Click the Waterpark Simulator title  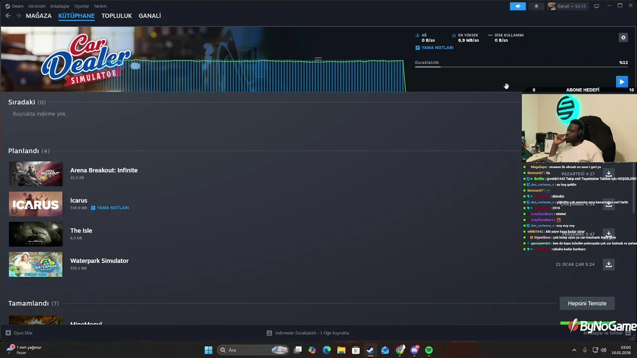(x=100, y=261)
